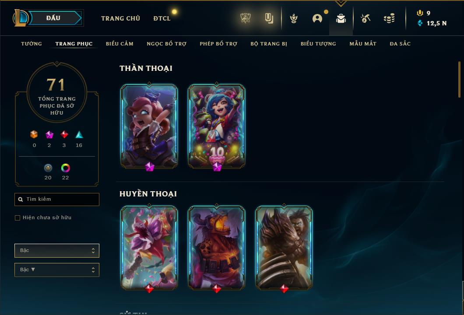Go to the TRANG CHỦ page
This screenshot has width=464, height=315.
coord(120,18)
